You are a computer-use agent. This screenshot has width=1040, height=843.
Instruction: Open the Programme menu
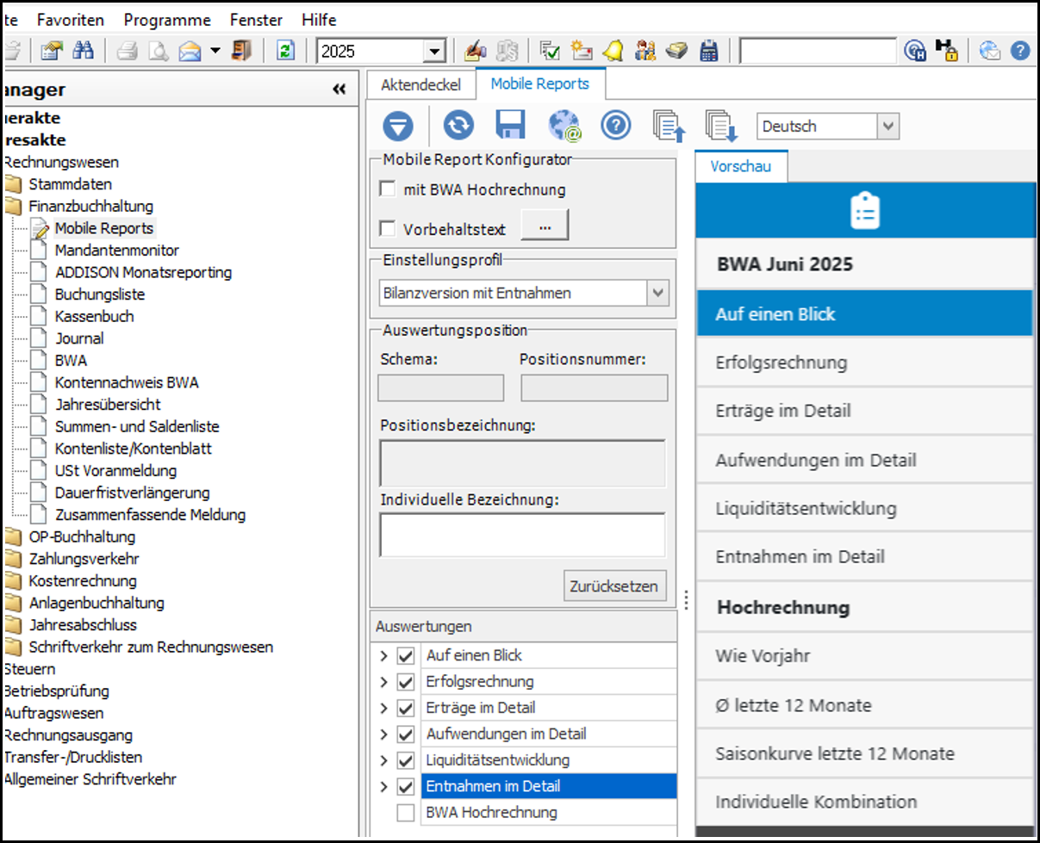click(x=167, y=19)
